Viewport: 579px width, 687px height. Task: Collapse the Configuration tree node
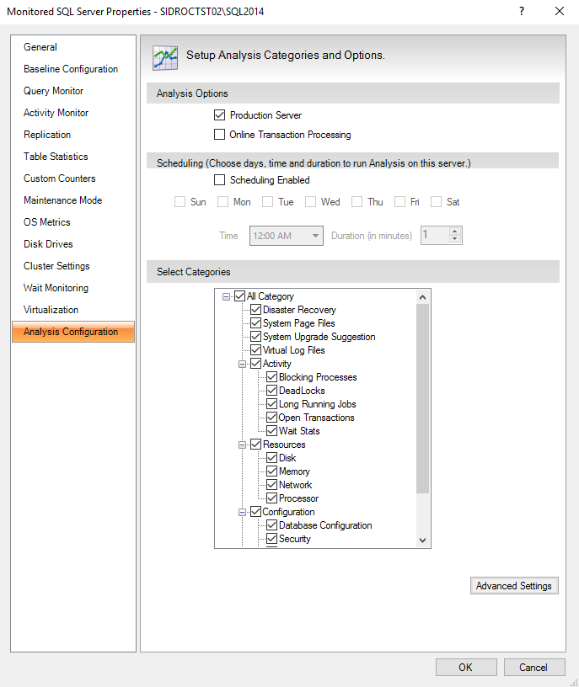[242, 512]
